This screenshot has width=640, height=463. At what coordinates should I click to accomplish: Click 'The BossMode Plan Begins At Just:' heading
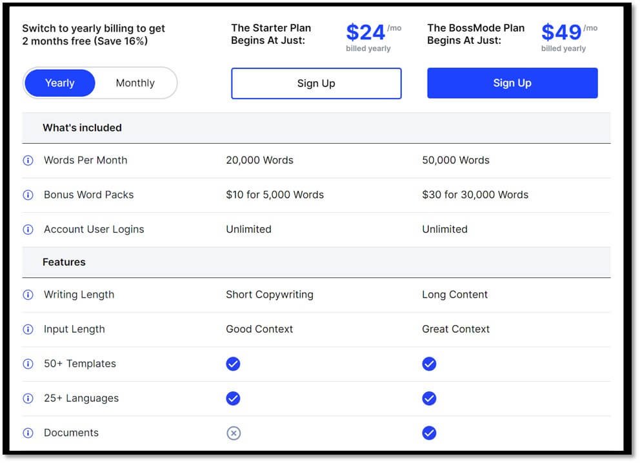(x=476, y=34)
